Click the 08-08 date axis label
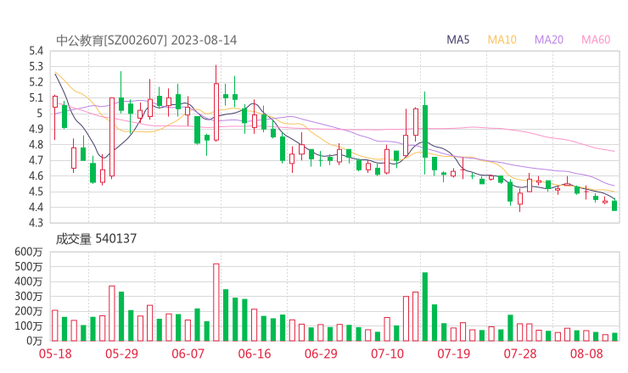 [x=586, y=354]
